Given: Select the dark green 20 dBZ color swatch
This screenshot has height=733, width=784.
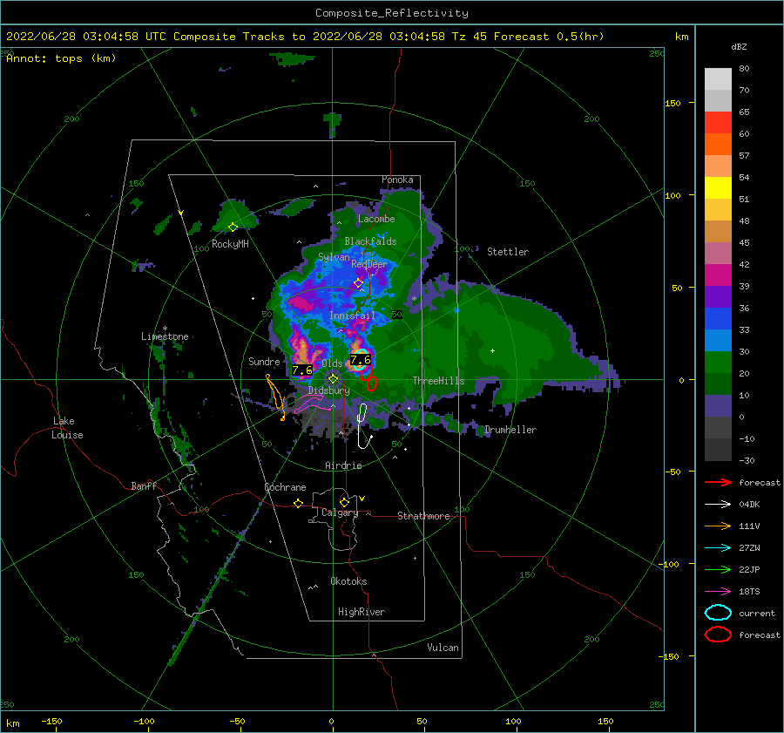Looking at the screenshot, I should [x=718, y=383].
